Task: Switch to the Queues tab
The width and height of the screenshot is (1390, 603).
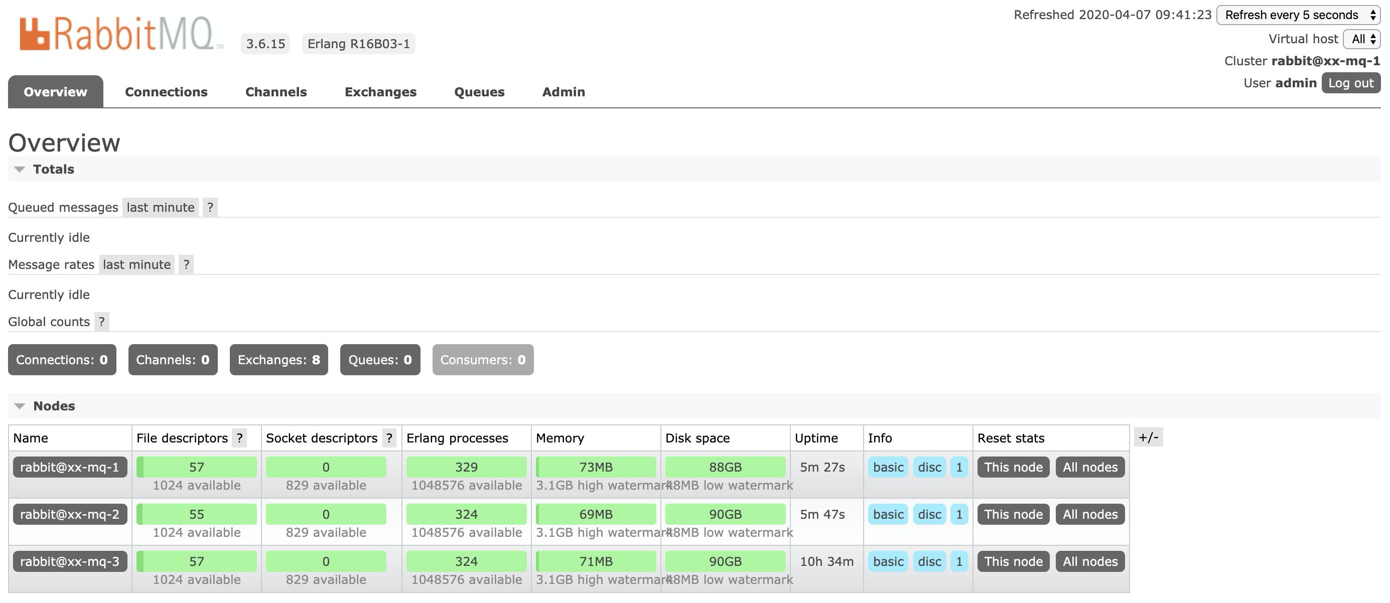Action: point(479,92)
